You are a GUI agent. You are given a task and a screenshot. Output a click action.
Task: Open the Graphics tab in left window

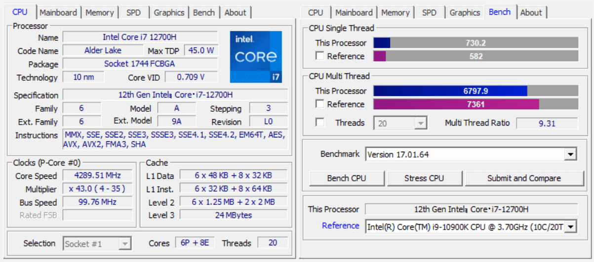169,12
